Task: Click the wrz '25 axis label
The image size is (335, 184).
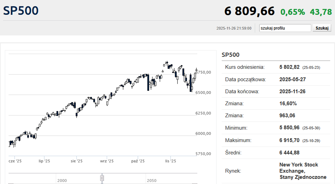Action: click(107, 161)
